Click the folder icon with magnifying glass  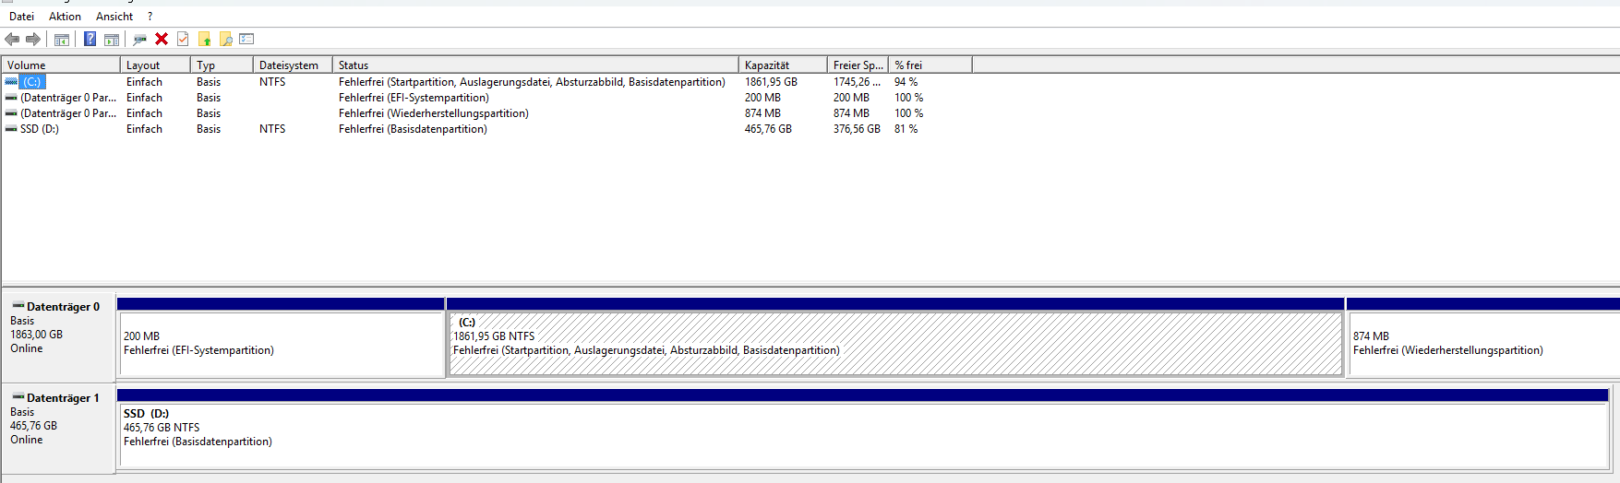[x=225, y=39]
